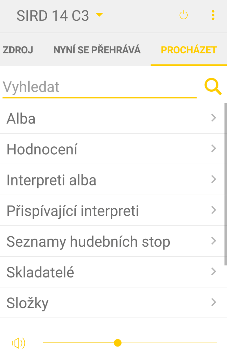Select the Hodnocení list item

click(42, 149)
